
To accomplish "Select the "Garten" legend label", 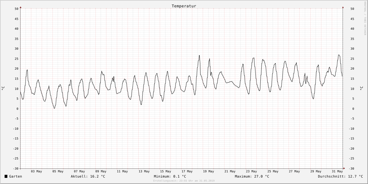I will (x=16, y=176).
